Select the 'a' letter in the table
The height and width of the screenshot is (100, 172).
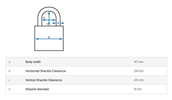click(x=9, y=62)
